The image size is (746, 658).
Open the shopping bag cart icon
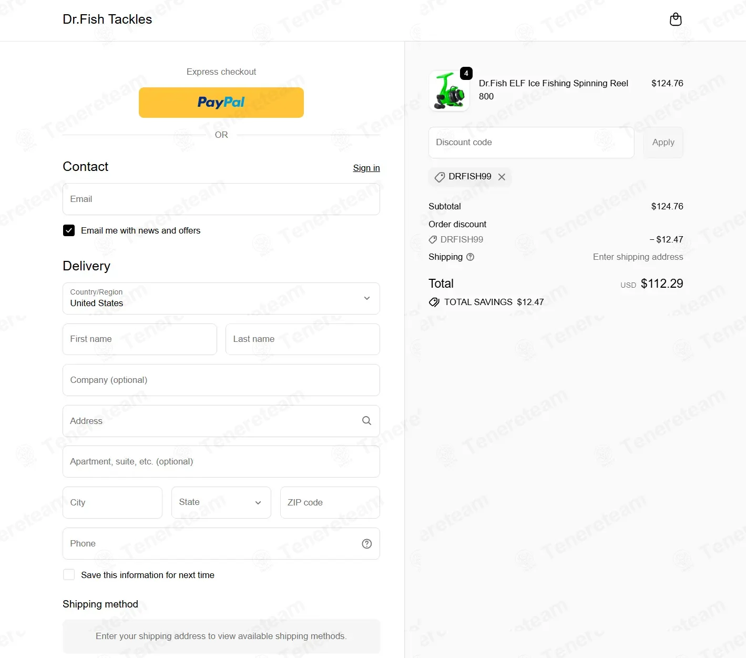pyautogui.click(x=676, y=19)
